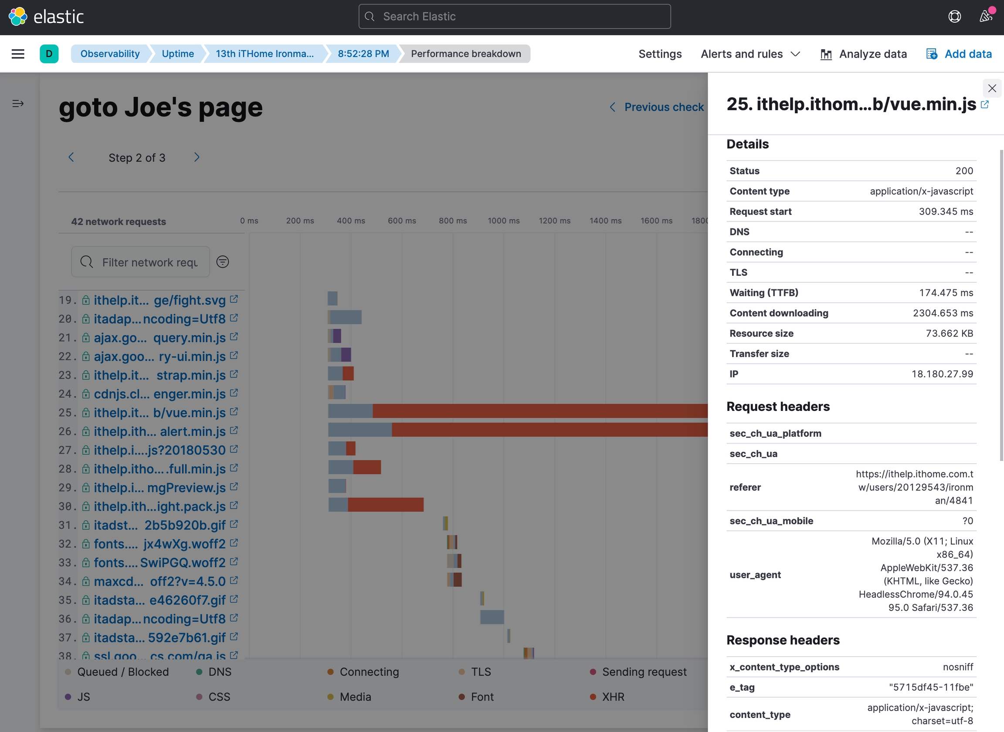Open external link for strap.min.js request
Image resolution: width=1004 pixels, height=732 pixels.
coord(234,374)
